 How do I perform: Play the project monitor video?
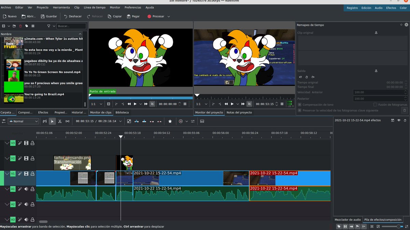[x=232, y=104]
